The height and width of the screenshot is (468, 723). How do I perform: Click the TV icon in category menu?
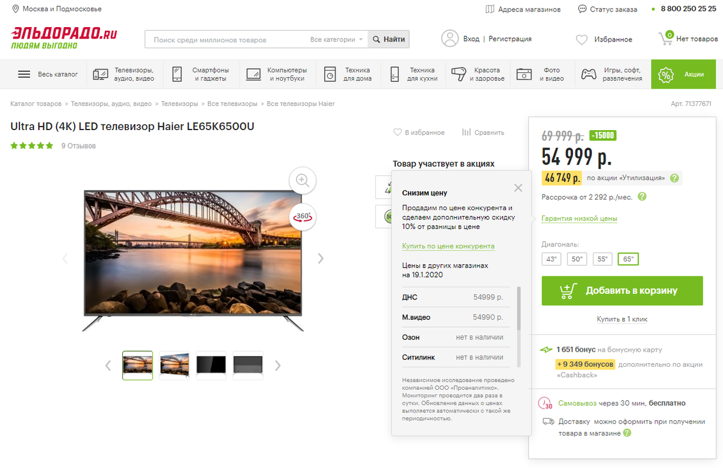pyautogui.click(x=101, y=74)
